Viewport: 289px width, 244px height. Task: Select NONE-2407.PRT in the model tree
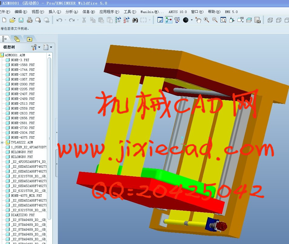(23, 94)
